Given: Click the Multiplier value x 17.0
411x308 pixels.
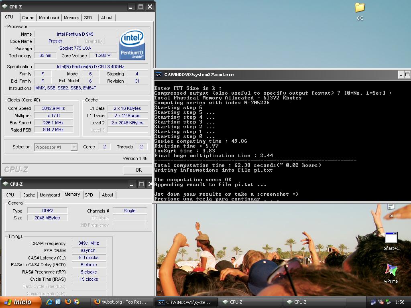Looking at the screenshot, I should point(53,115).
